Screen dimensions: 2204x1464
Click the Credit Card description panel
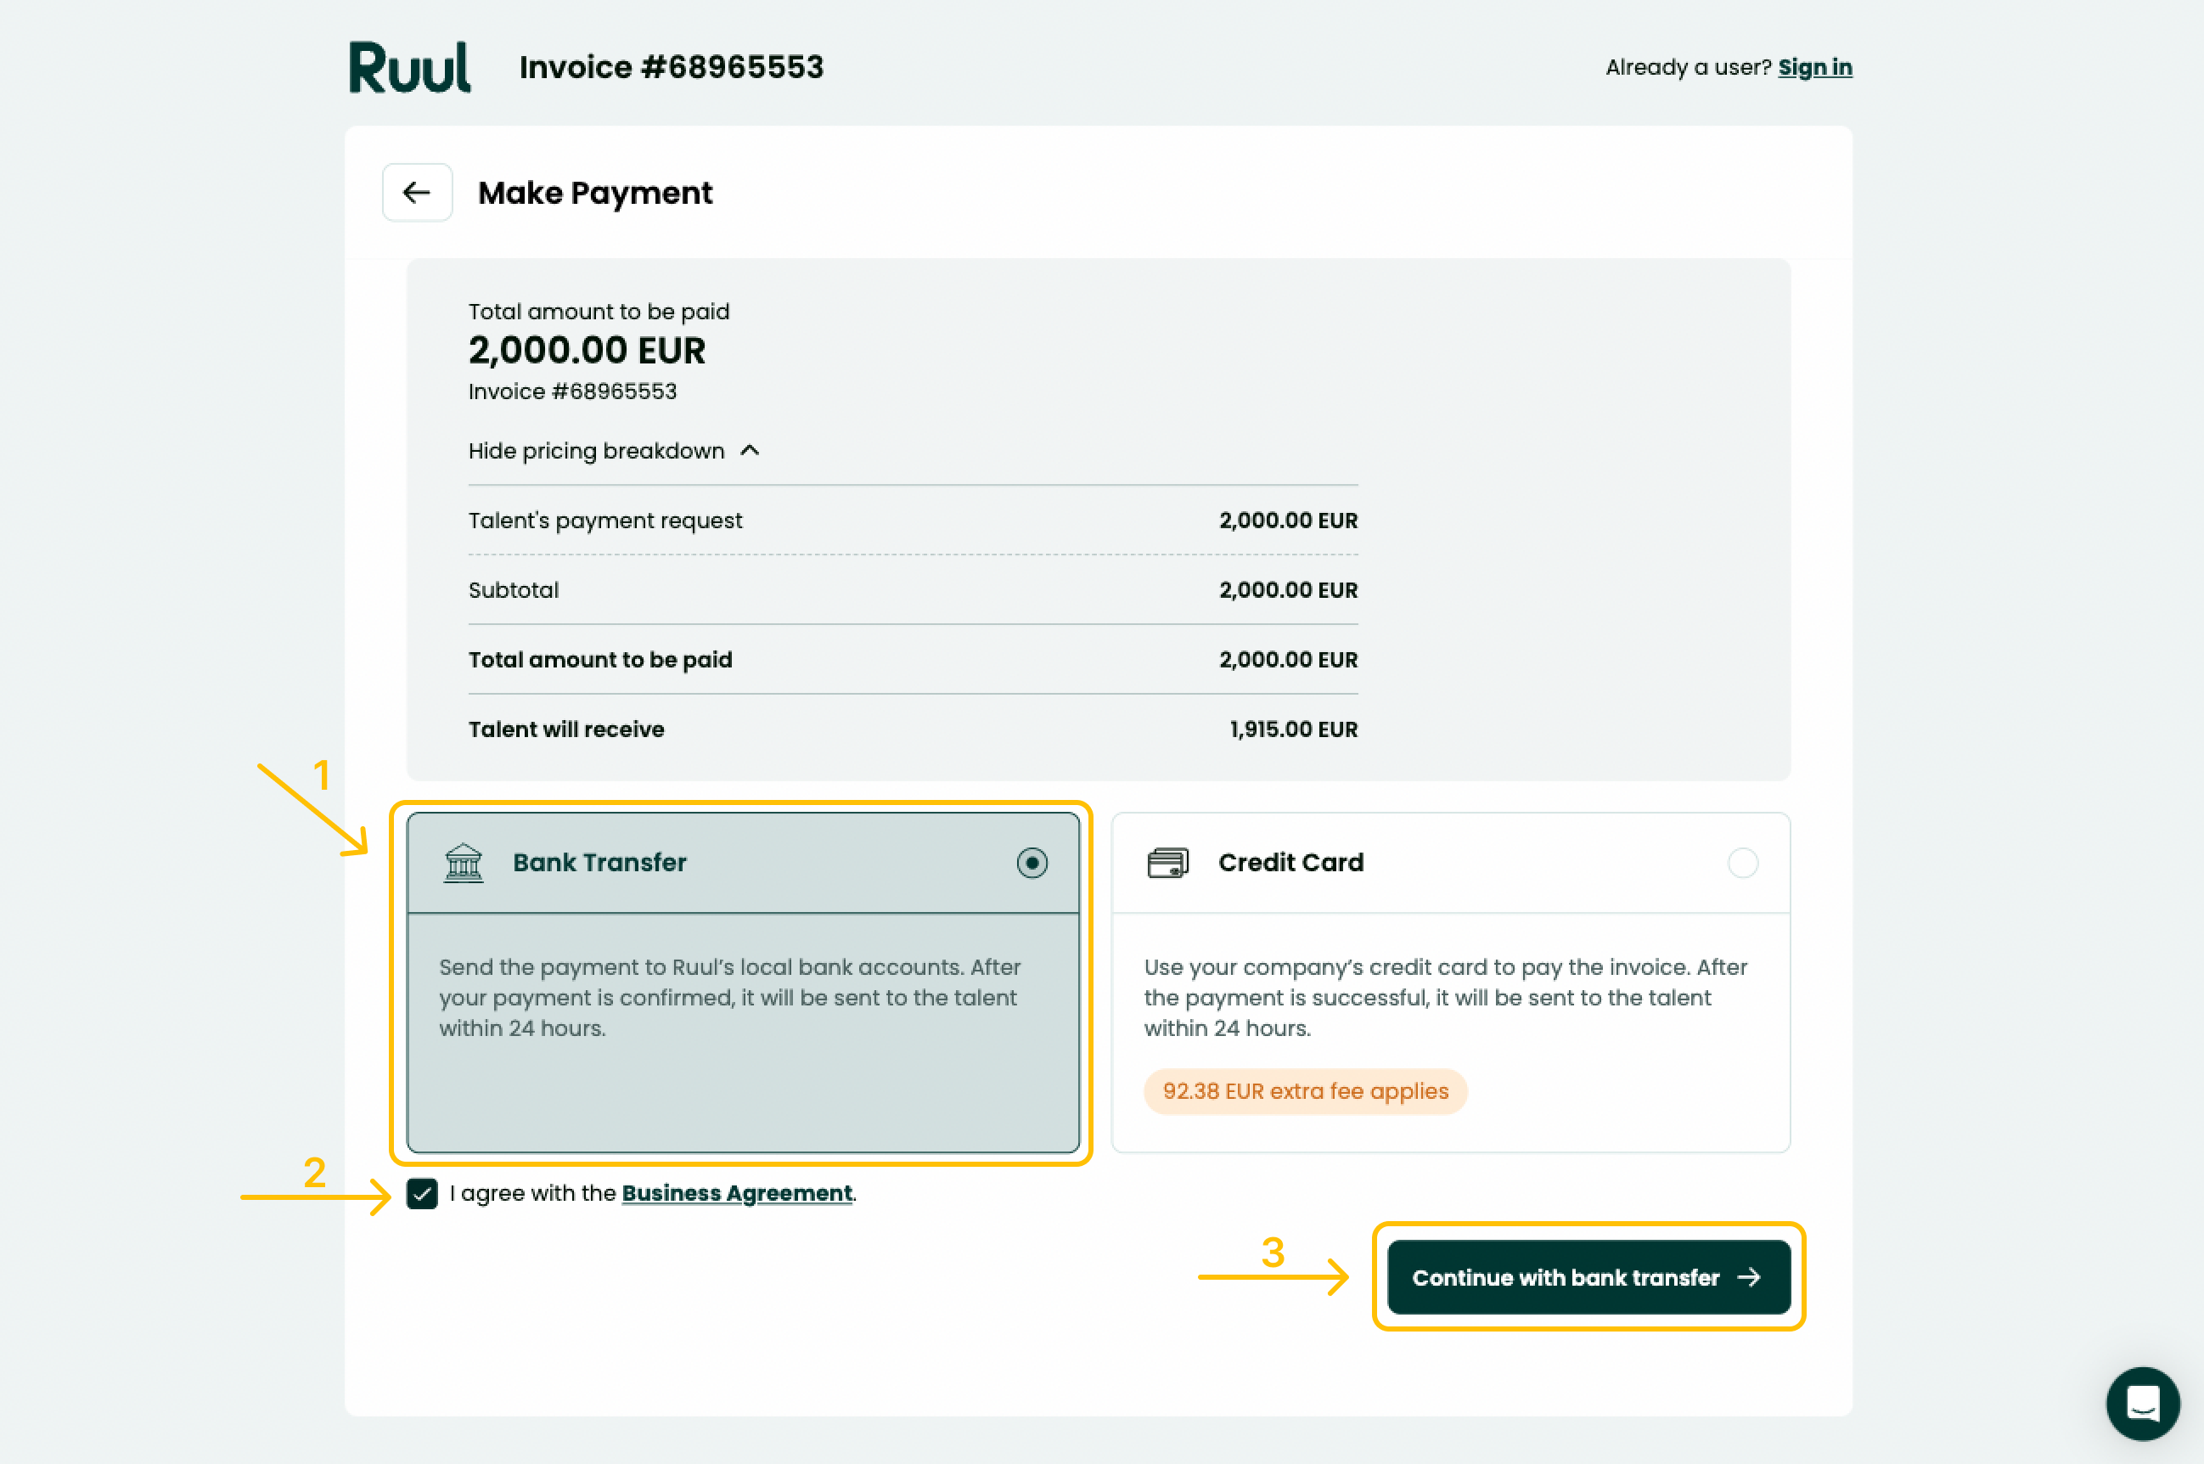point(1451,1032)
